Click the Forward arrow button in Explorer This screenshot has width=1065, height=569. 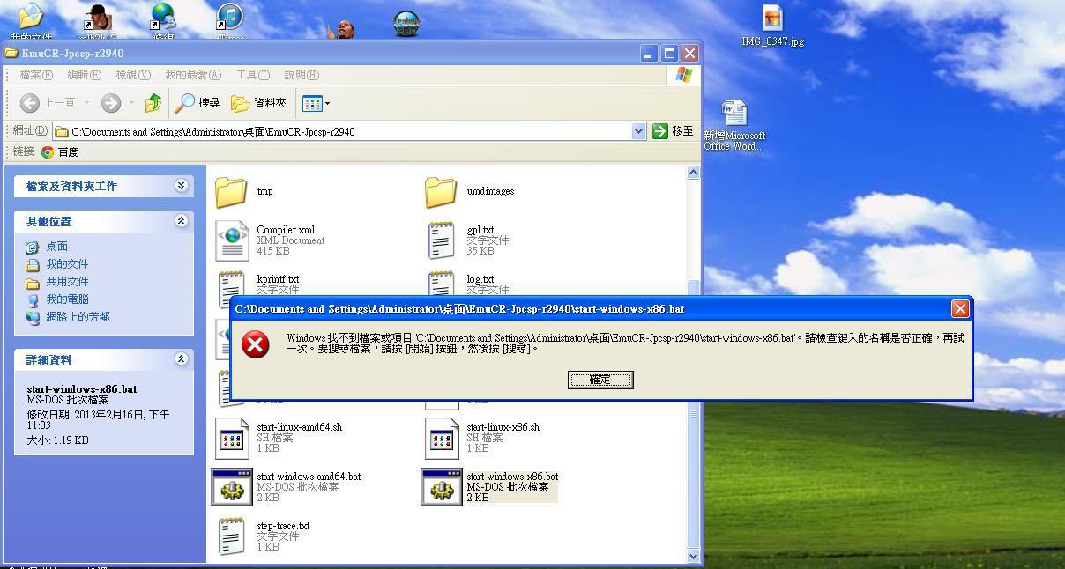click(x=111, y=103)
